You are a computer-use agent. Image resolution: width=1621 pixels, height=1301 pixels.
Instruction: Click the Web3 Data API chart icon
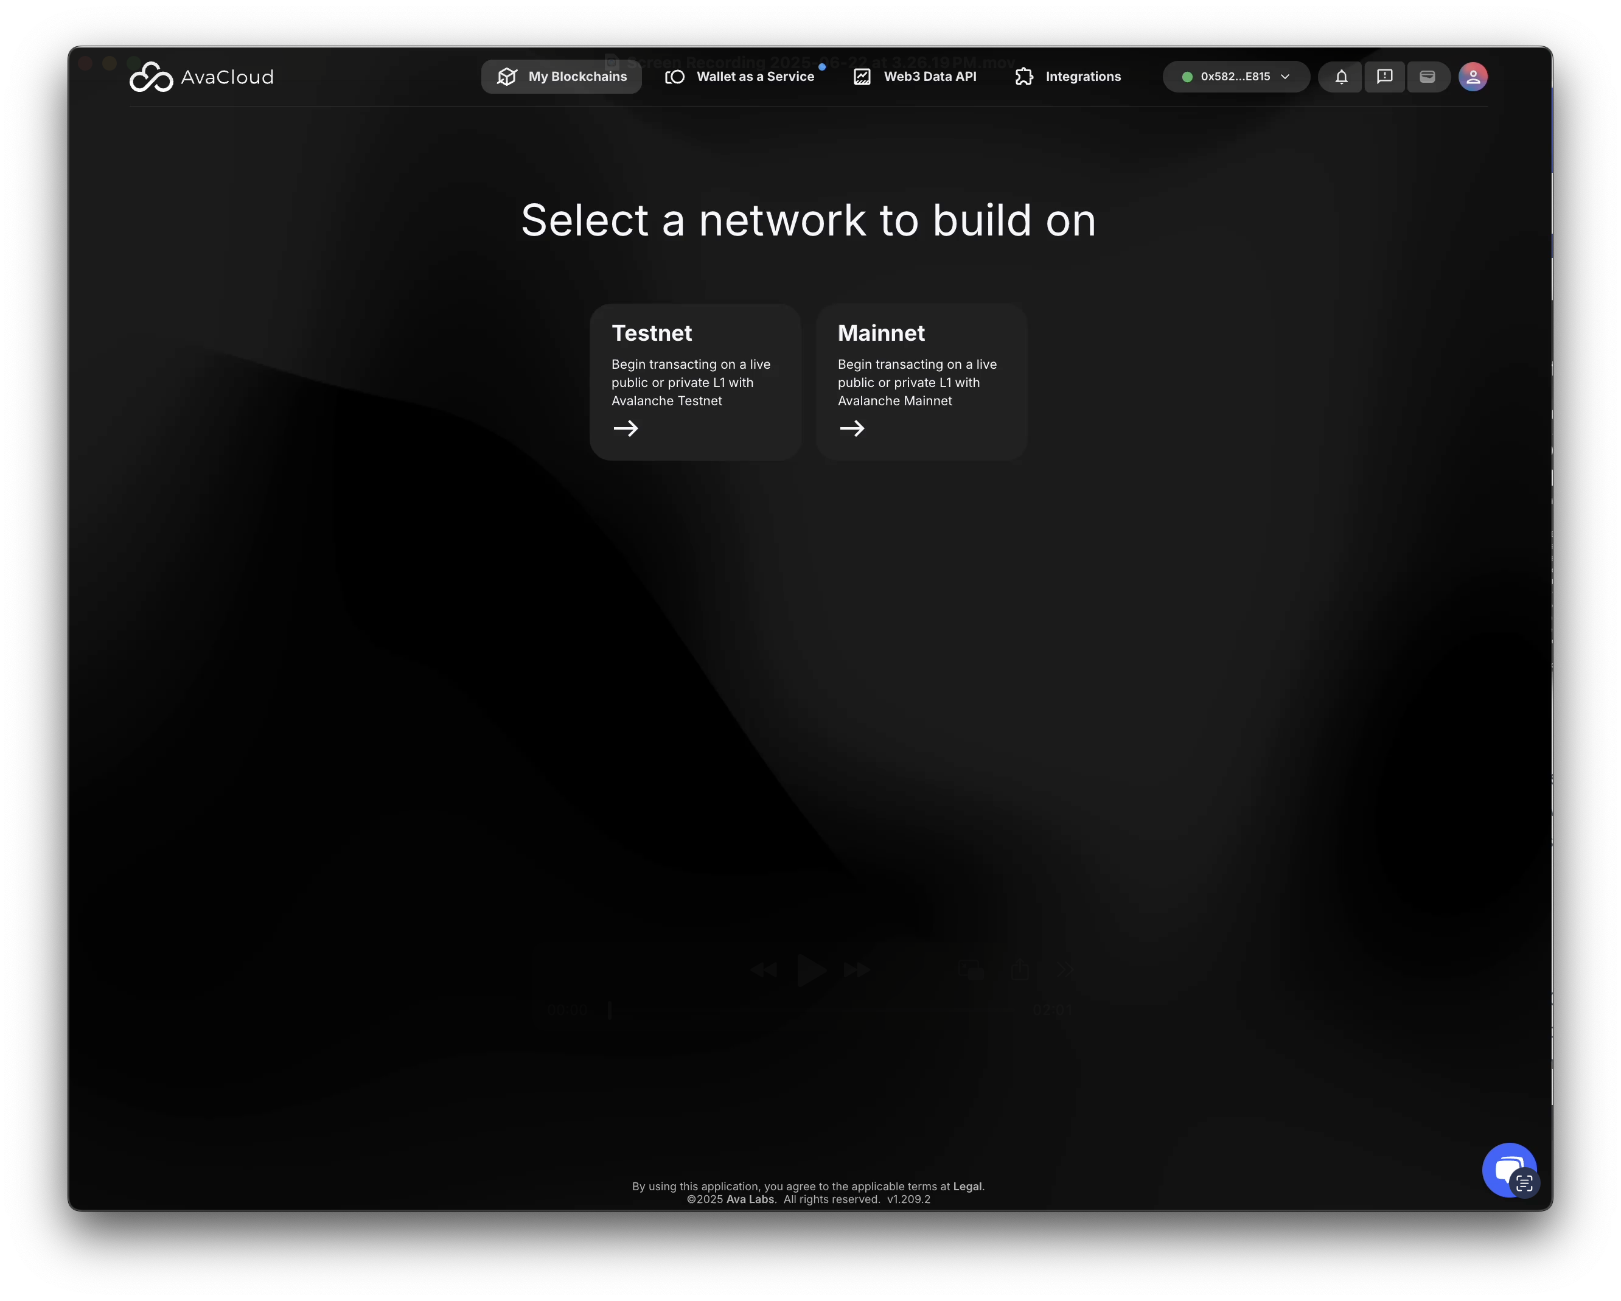[862, 77]
